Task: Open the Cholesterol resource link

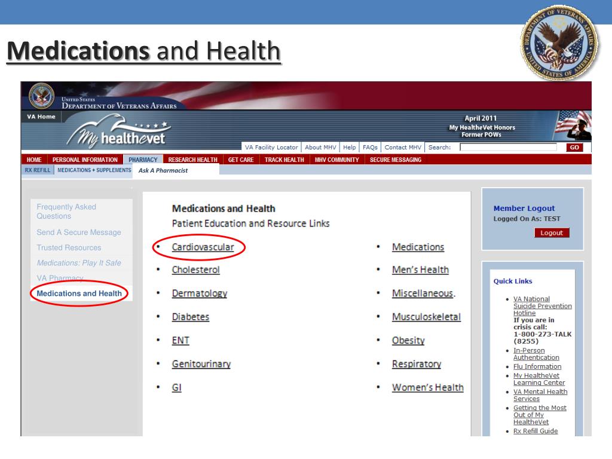Action: 196,270
